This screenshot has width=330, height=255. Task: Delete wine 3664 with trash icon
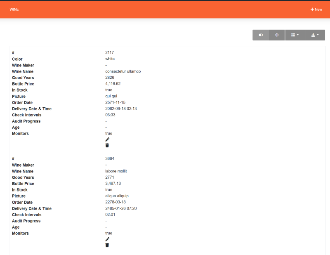pyautogui.click(x=107, y=246)
